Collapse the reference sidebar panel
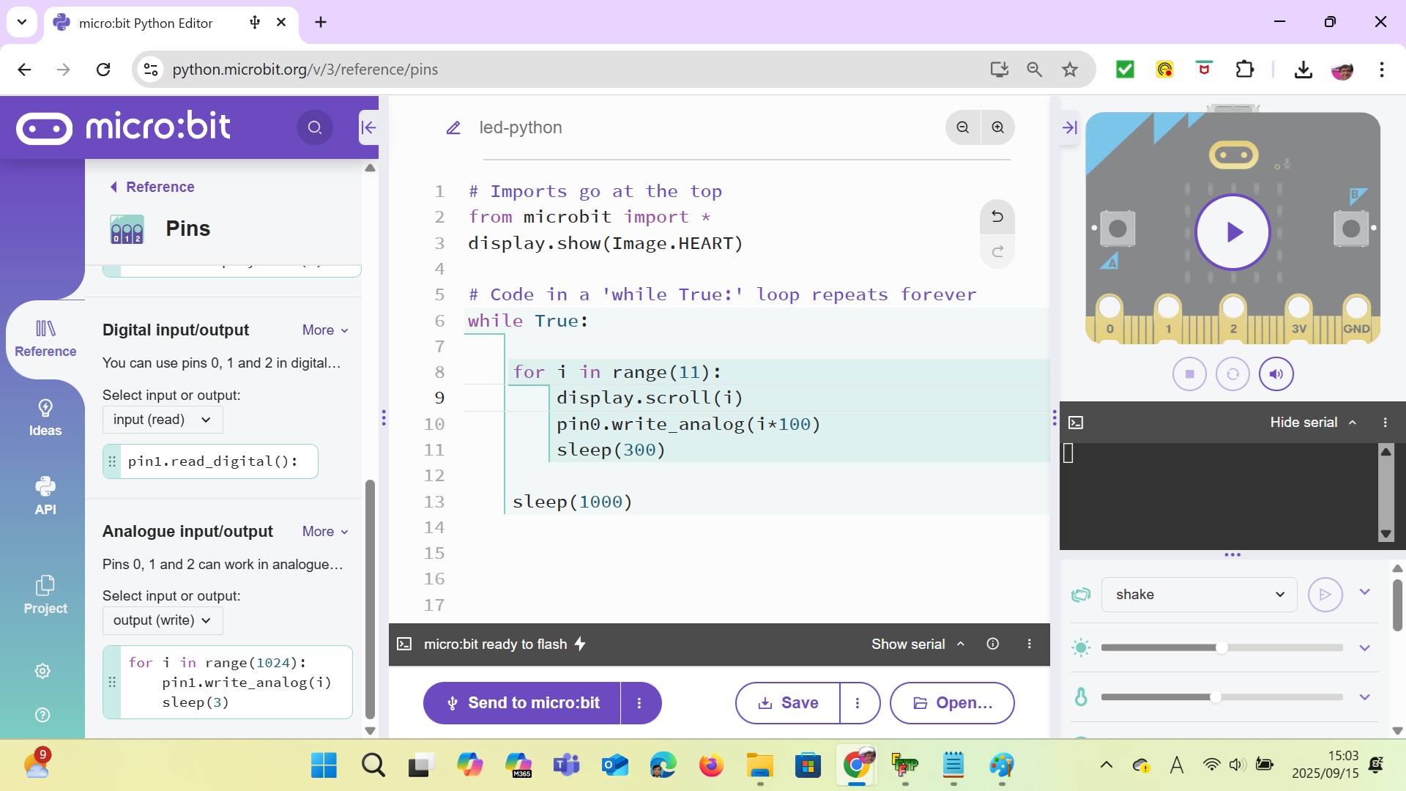1406x791 pixels. click(368, 127)
